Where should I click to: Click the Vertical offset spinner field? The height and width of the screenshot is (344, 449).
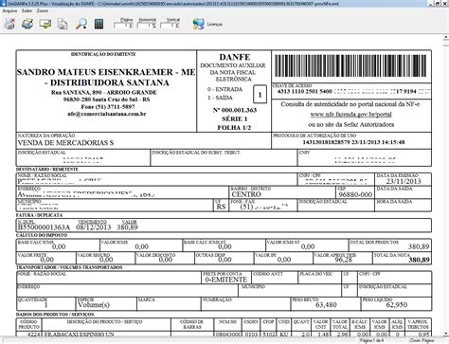pyautogui.click(x=171, y=26)
